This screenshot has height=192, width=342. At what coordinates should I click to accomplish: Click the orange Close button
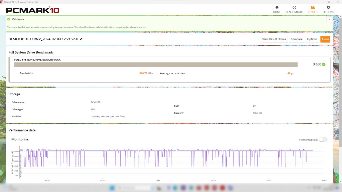coord(325,39)
